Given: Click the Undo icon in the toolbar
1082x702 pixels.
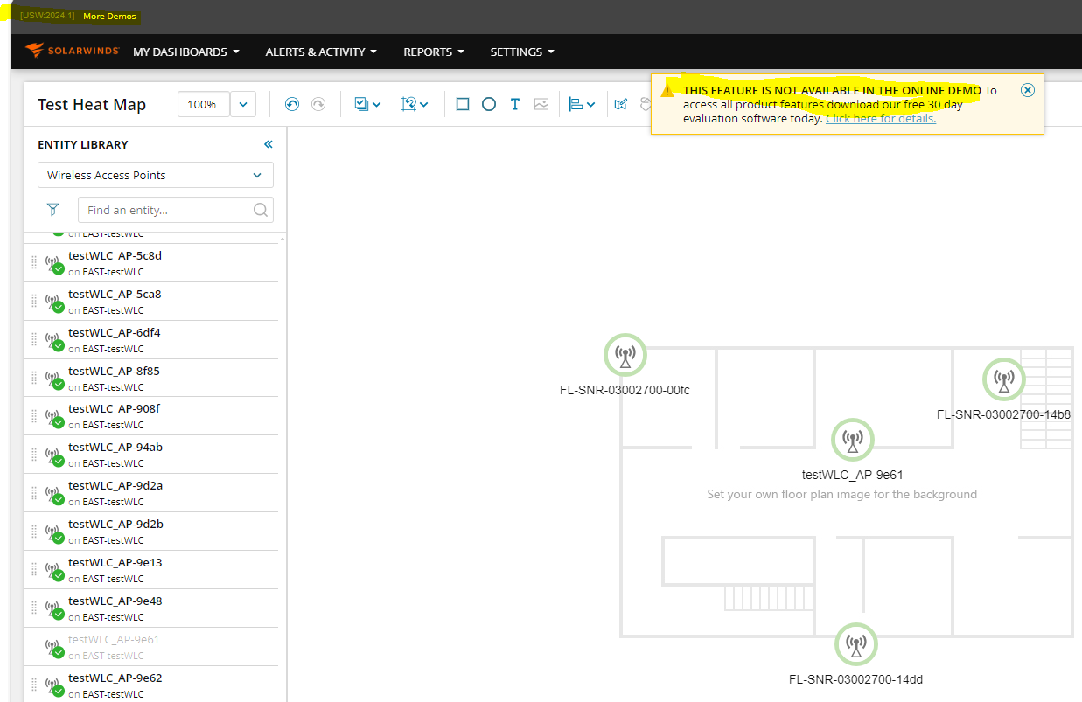Looking at the screenshot, I should 291,104.
